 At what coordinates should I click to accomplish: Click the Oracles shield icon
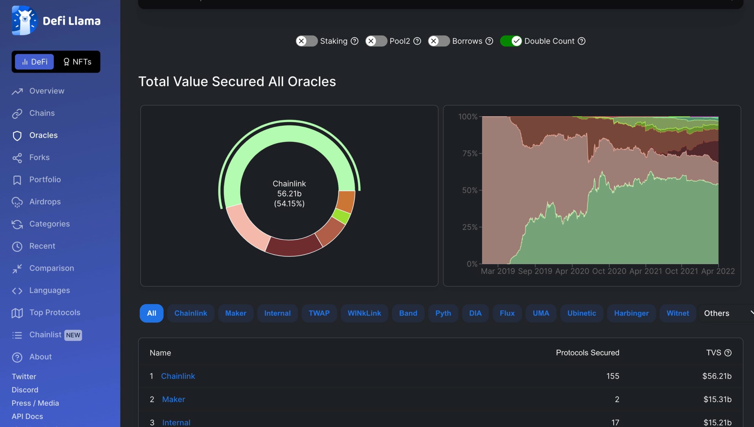point(17,135)
